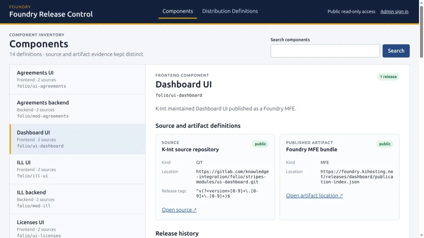This screenshot has height=238, width=424.
Task: Click the Admin sign in link
Action: [394, 12]
